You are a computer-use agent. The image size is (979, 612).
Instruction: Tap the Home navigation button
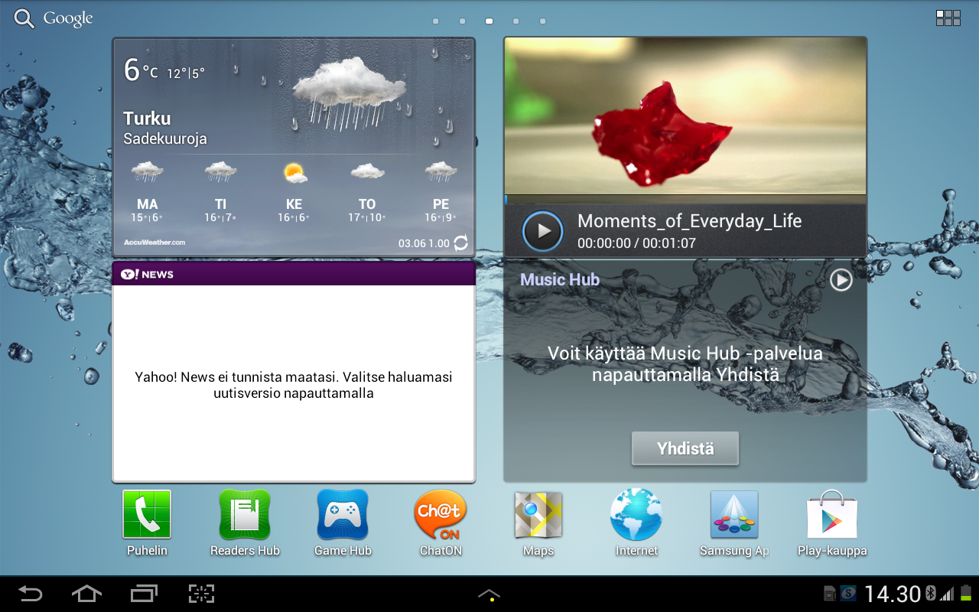pos(86,594)
